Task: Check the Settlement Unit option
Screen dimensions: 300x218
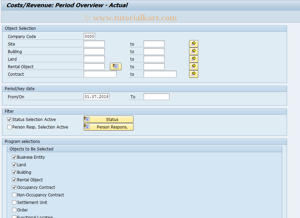Action: 14,202
